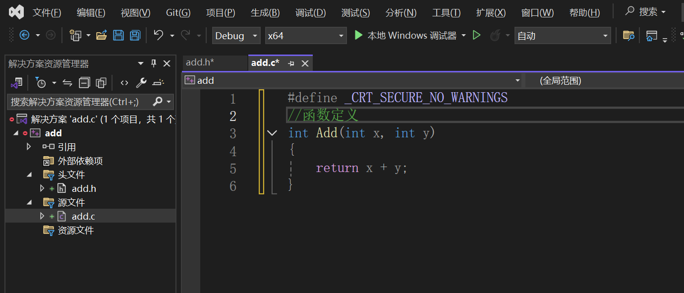Open the 窗口(W) menu

click(x=537, y=12)
